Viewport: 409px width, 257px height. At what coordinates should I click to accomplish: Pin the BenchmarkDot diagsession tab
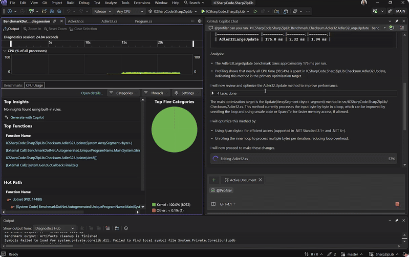(55, 22)
